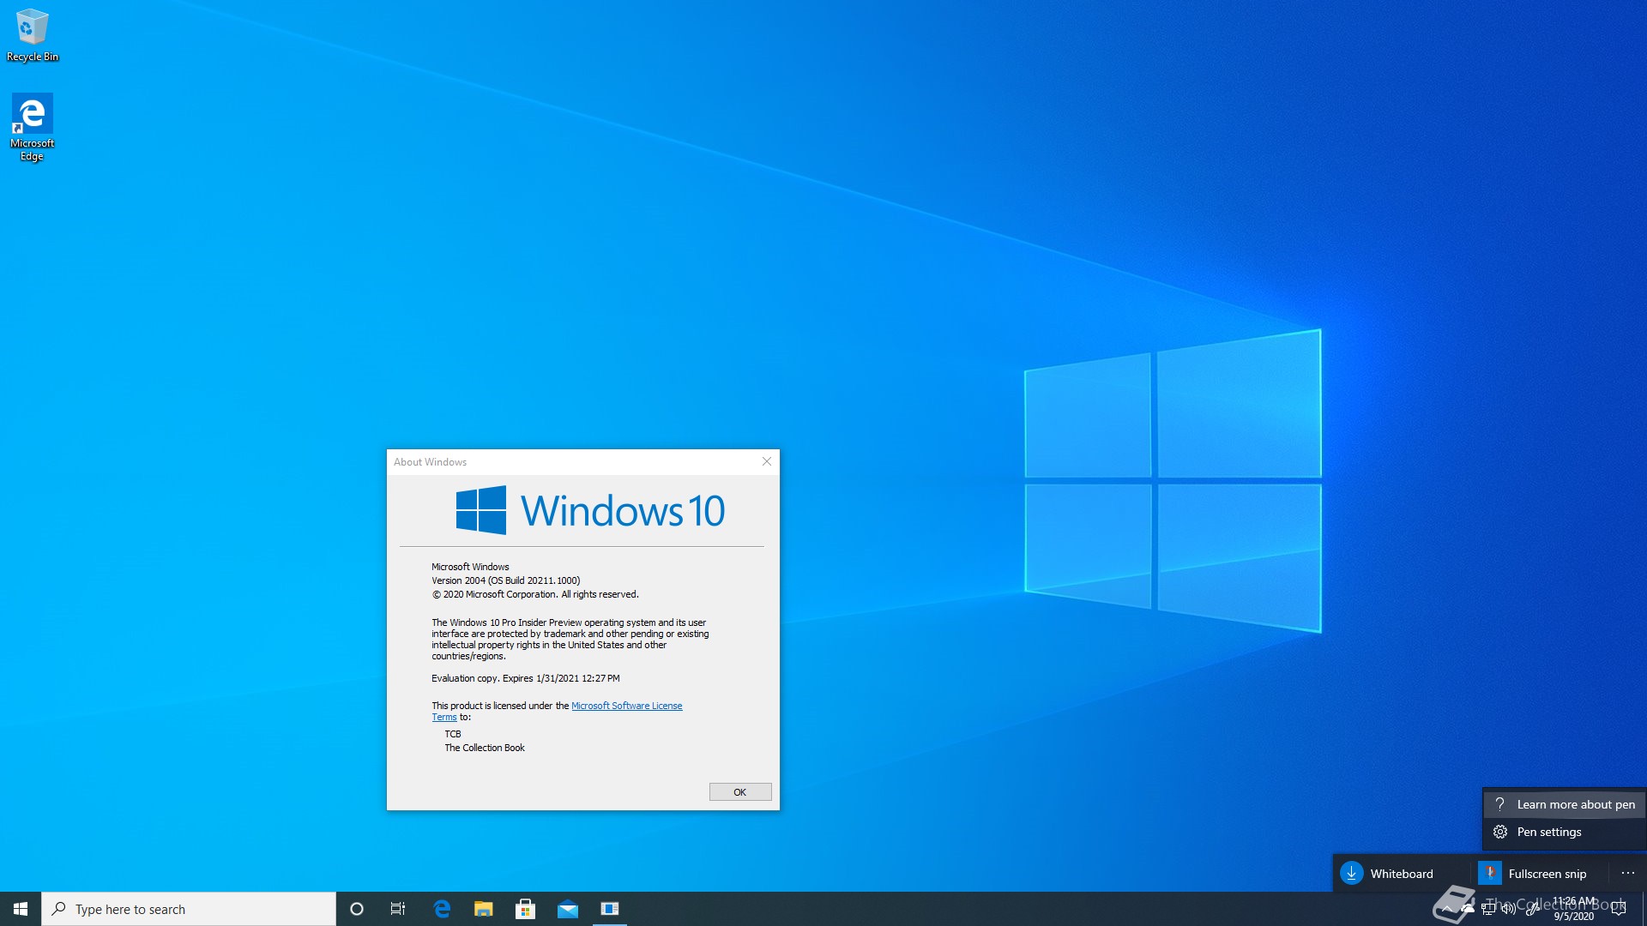This screenshot has height=926, width=1647.
Task: Click the TCB licensee name
Action: pyautogui.click(x=453, y=734)
